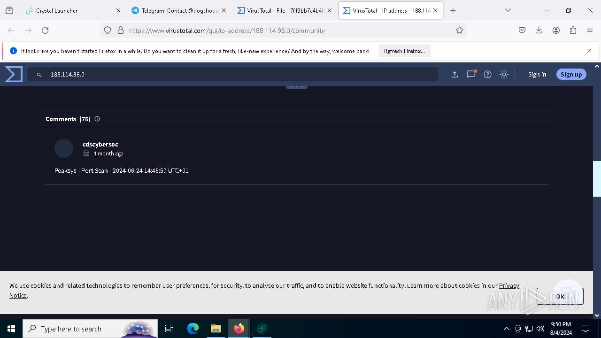Open the Firefox application menu

point(590,30)
